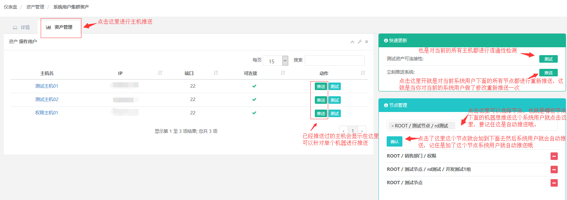Remove the ROOT / 销售部门 / 权限 node
567x200 pixels.
[x=554, y=156]
